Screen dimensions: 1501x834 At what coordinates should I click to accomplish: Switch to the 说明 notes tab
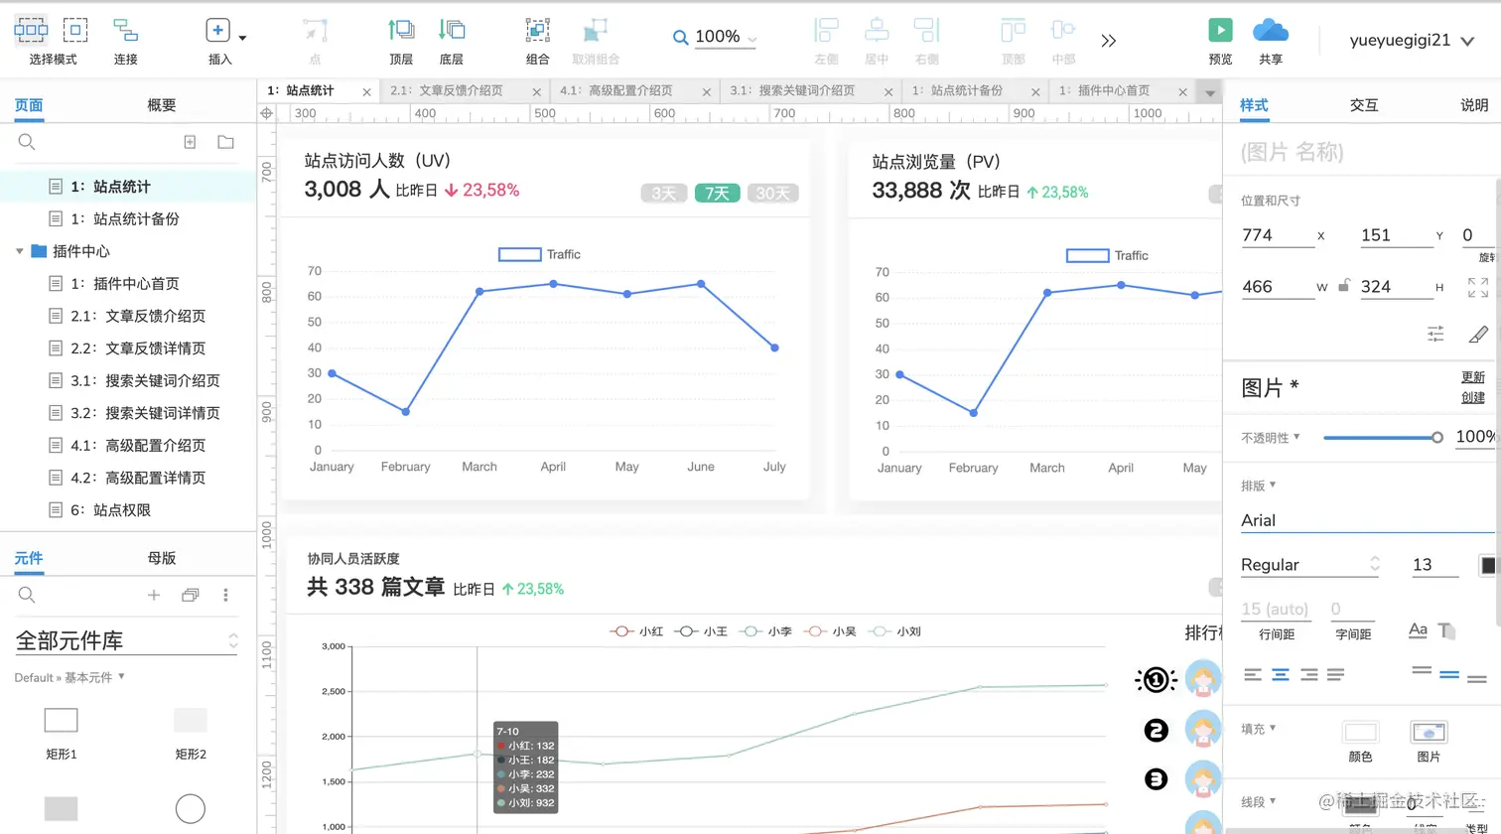click(1474, 104)
